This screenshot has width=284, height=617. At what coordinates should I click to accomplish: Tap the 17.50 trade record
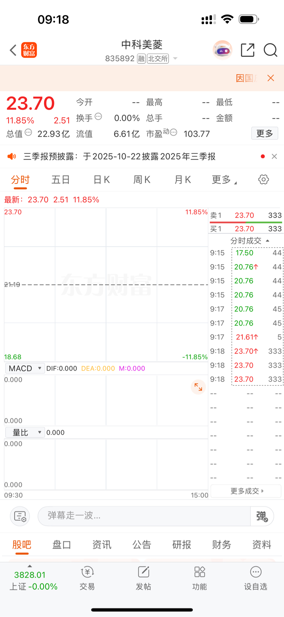(246, 253)
